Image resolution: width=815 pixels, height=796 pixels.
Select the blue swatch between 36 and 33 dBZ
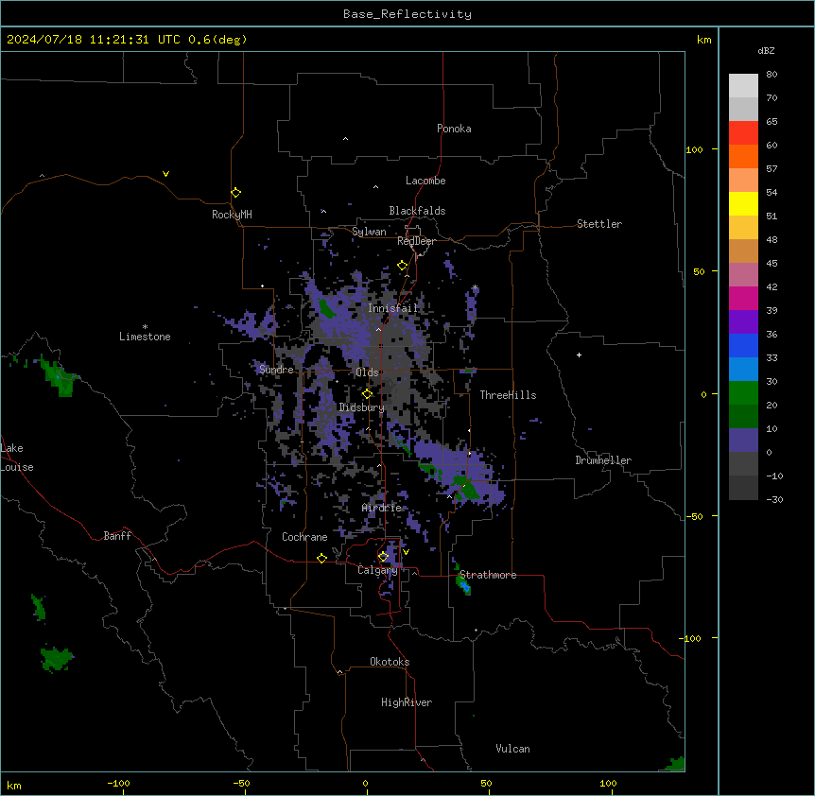point(743,345)
